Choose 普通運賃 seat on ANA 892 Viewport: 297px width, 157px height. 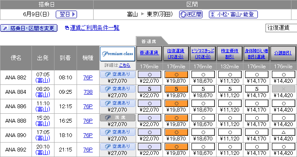(x=149, y=147)
